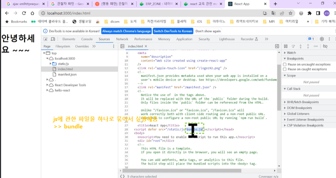Toggle browser side panel icon
The height and width of the screenshot is (178, 336).
coord(318,13)
